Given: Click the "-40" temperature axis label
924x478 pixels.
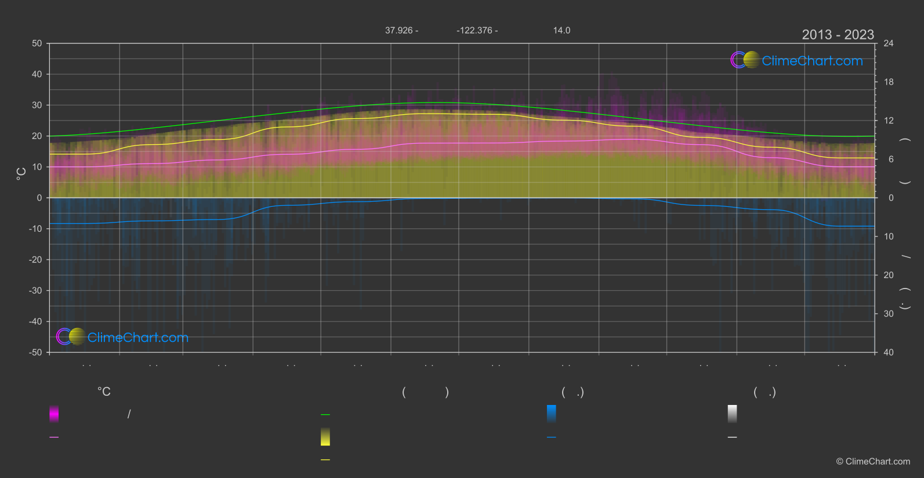Looking at the screenshot, I should pyautogui.click(x=35, y=322).
